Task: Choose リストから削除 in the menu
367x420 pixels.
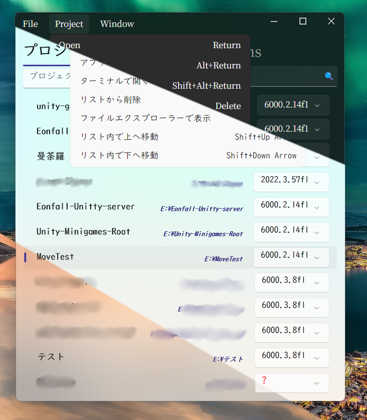Action: tap(111, 99)
